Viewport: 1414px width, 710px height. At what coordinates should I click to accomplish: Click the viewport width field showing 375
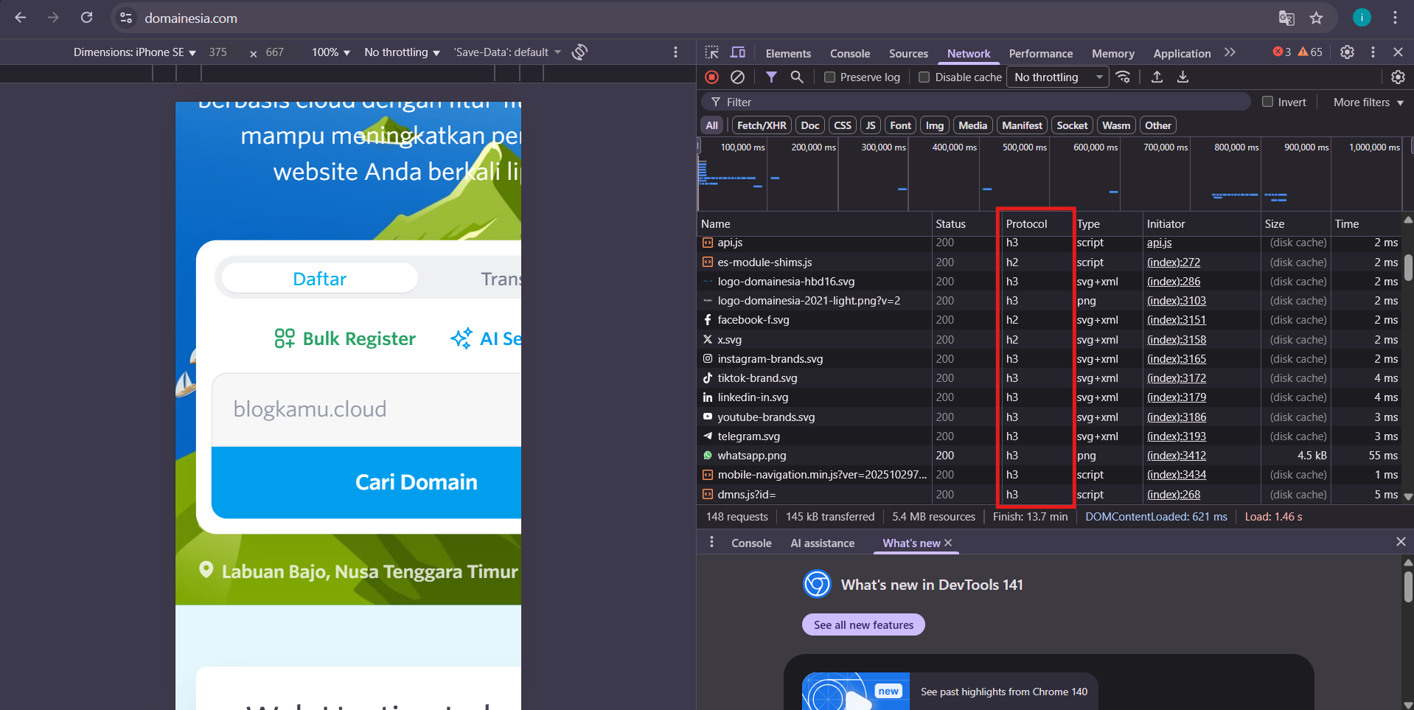[218, 52]
